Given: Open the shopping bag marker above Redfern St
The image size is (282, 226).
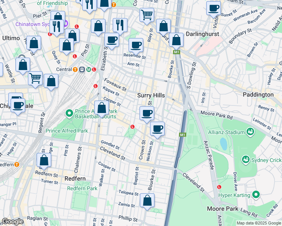Looking at the screenshot, I should click(44, 160).
